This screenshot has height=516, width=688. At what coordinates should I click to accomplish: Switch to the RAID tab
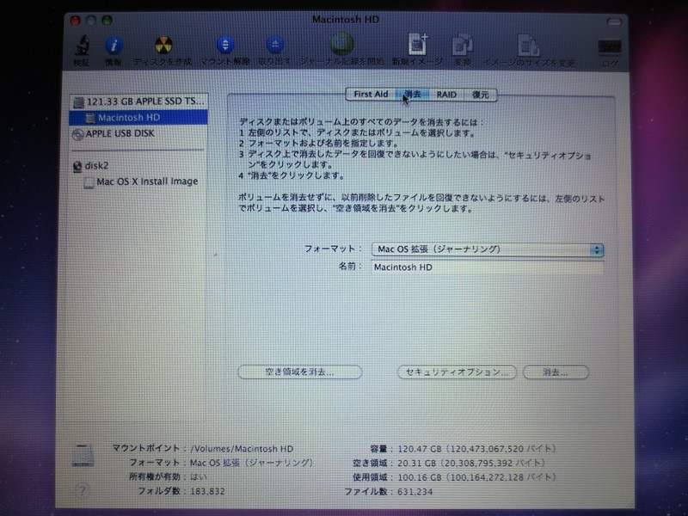point(446,95)
